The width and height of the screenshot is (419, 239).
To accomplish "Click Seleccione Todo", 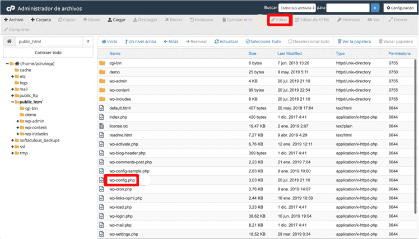I will click(x=263, y=41).
